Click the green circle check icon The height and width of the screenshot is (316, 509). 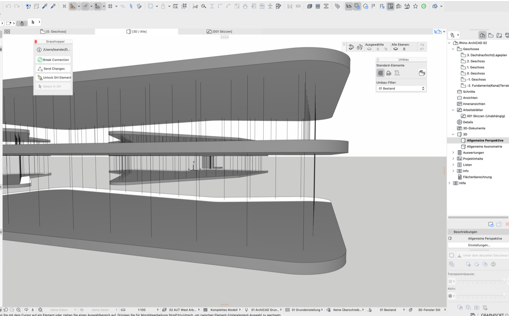424,6
